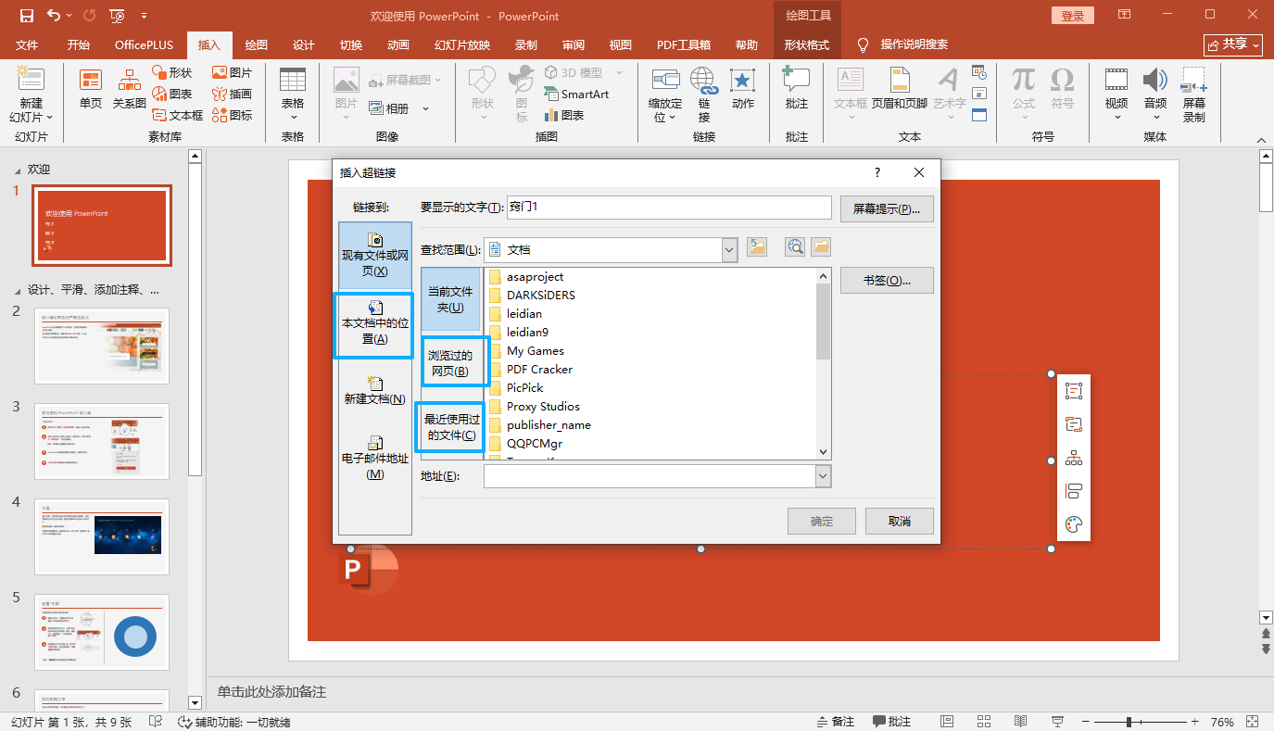Click the 共享 share button
Screen dimensions: 1274x731
click(x=1233, y=44)
